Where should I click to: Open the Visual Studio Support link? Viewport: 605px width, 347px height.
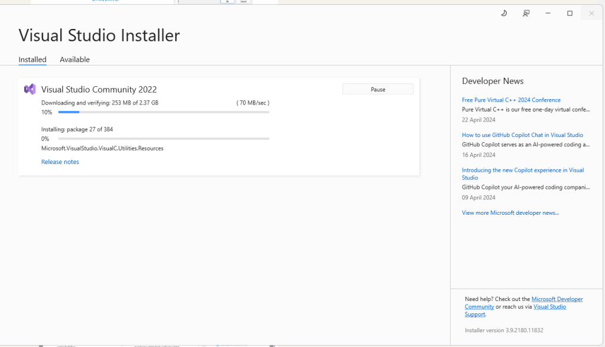coord(515,310)
